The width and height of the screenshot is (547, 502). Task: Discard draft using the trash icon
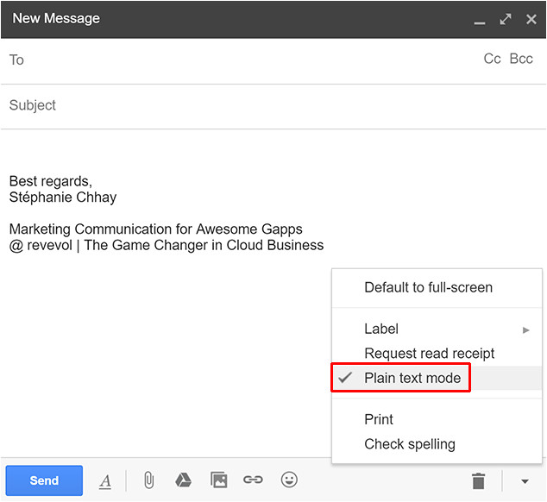[x=478, y=481]
